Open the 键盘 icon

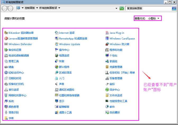(x=6, y=67)
